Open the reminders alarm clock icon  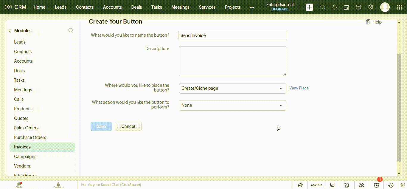pos(377,185)
